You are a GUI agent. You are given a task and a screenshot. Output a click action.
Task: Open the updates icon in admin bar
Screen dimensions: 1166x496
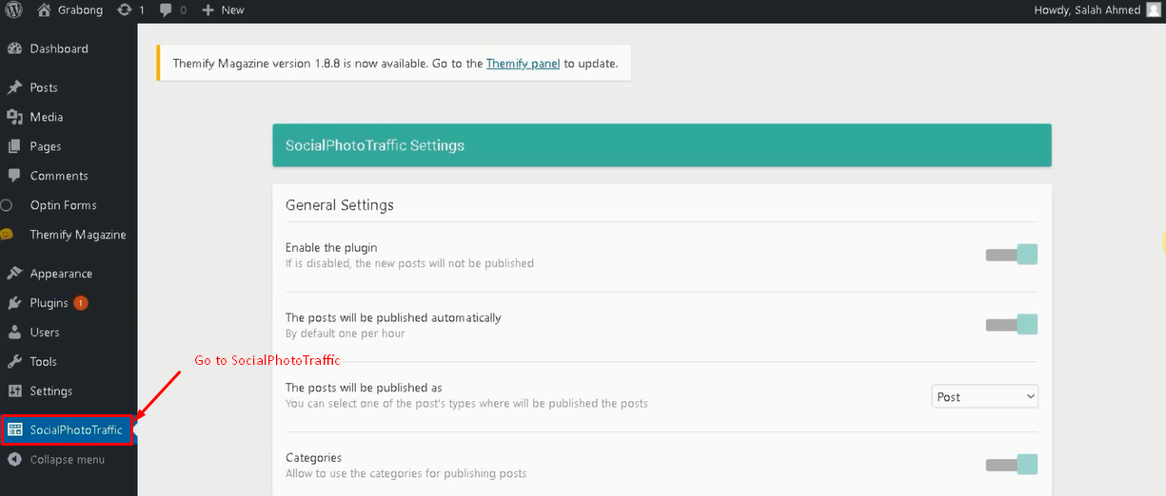(125, 10)
